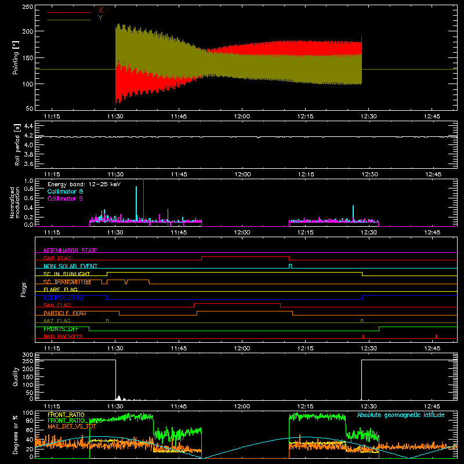This screenshot has width=464, height=464.
Task: Click the yellow FRONT_RATIO legend entry
Action: click(66, 415)
